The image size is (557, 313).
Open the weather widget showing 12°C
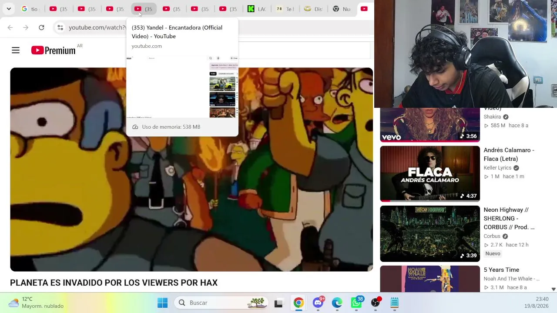pyautogui.click(x=36, y=303)
